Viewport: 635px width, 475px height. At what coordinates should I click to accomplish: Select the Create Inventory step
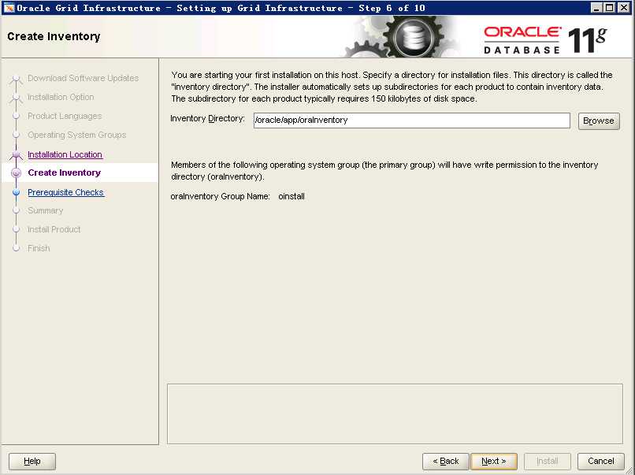pos(65,173)
